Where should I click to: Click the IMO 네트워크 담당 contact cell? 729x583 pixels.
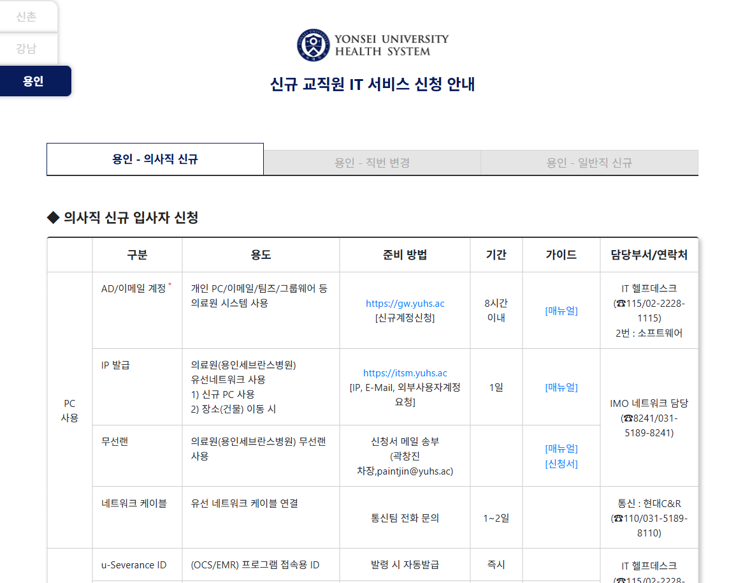click(649, 418)
